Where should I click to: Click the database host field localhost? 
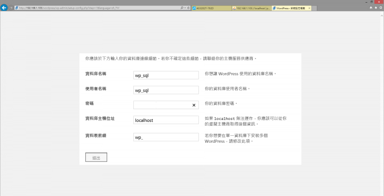166,120
